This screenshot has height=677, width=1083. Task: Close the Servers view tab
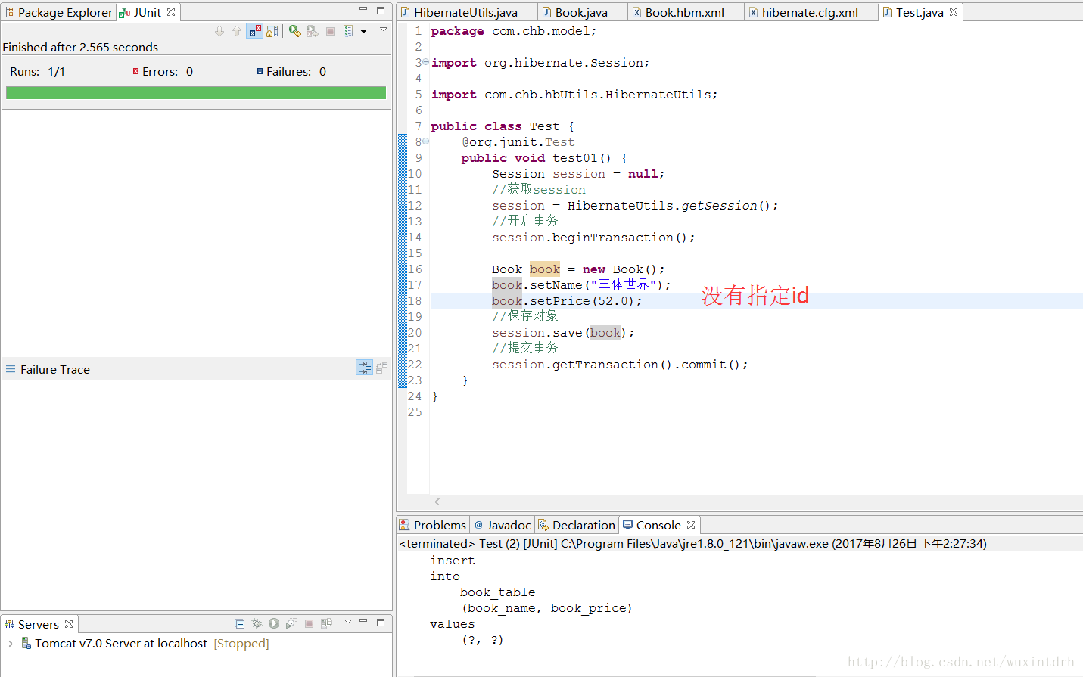(69, 624)
